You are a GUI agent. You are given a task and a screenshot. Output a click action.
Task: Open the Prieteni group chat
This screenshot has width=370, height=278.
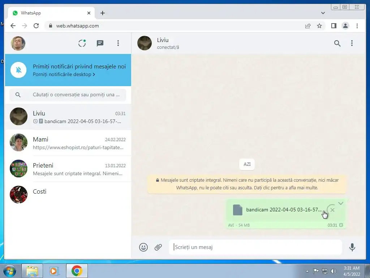(x=68, y=169)
